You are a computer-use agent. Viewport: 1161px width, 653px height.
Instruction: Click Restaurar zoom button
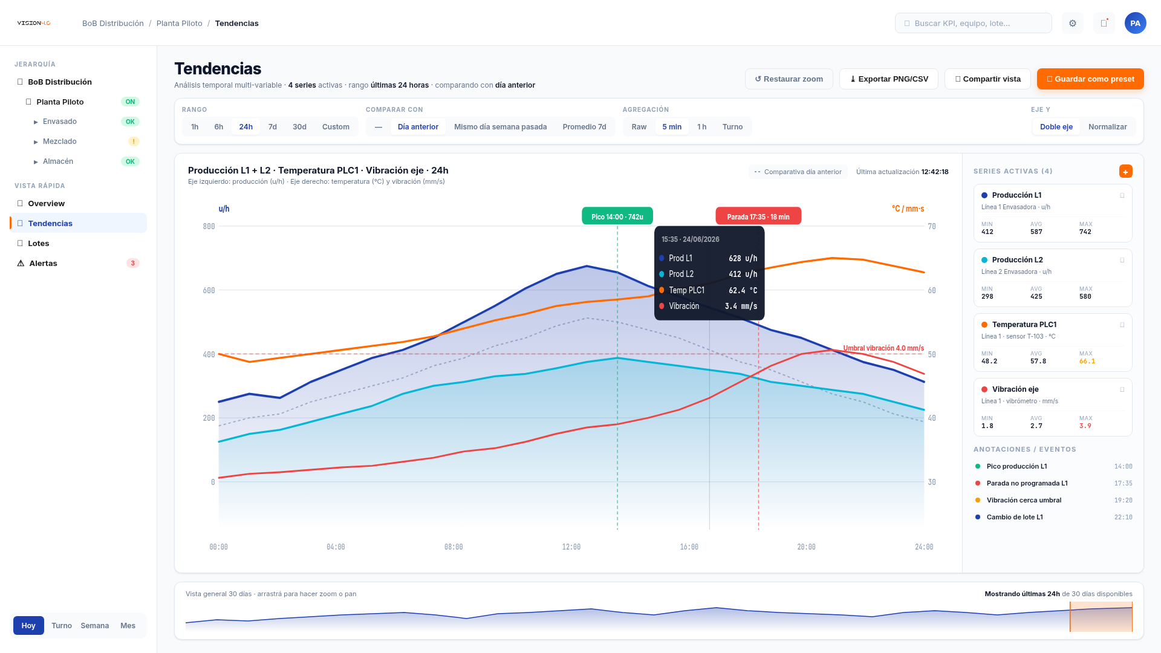tap(789, 79)
